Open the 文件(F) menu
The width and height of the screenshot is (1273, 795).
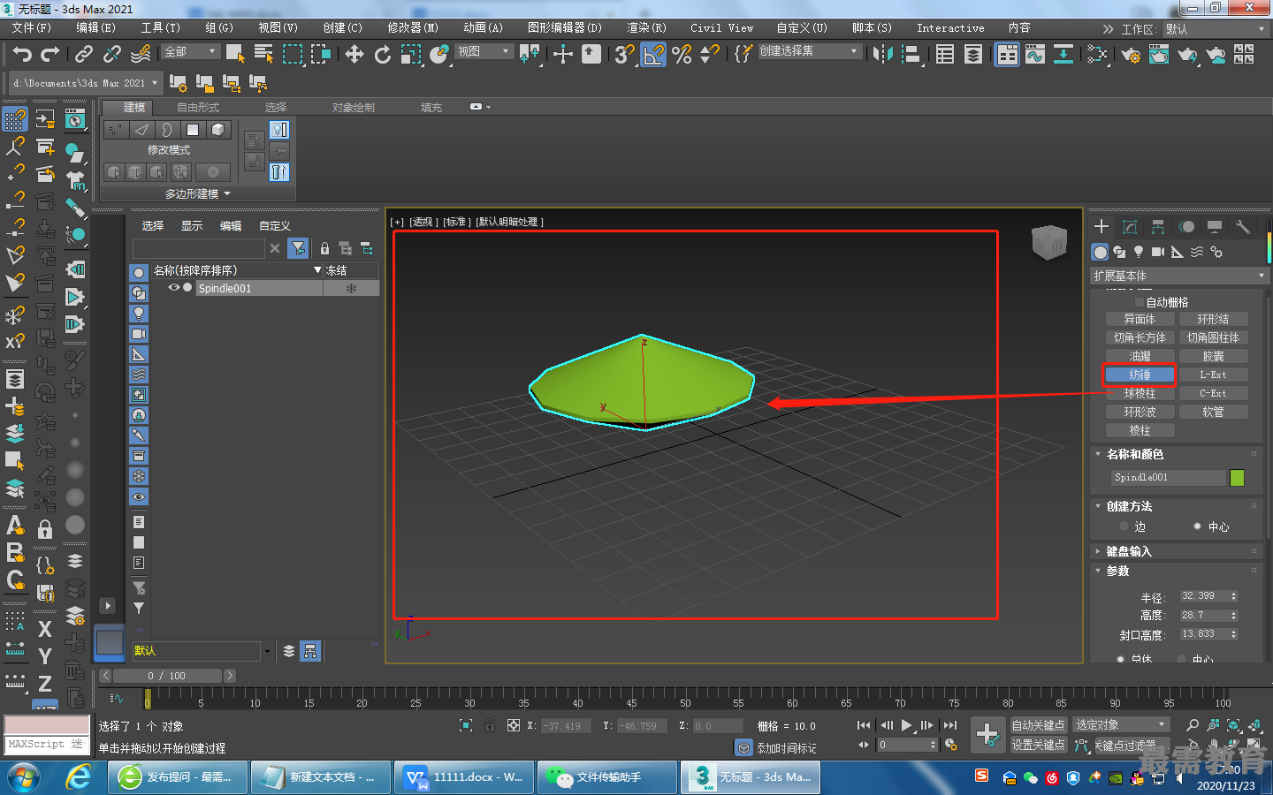pyautogui.click(x=32, y=28)
